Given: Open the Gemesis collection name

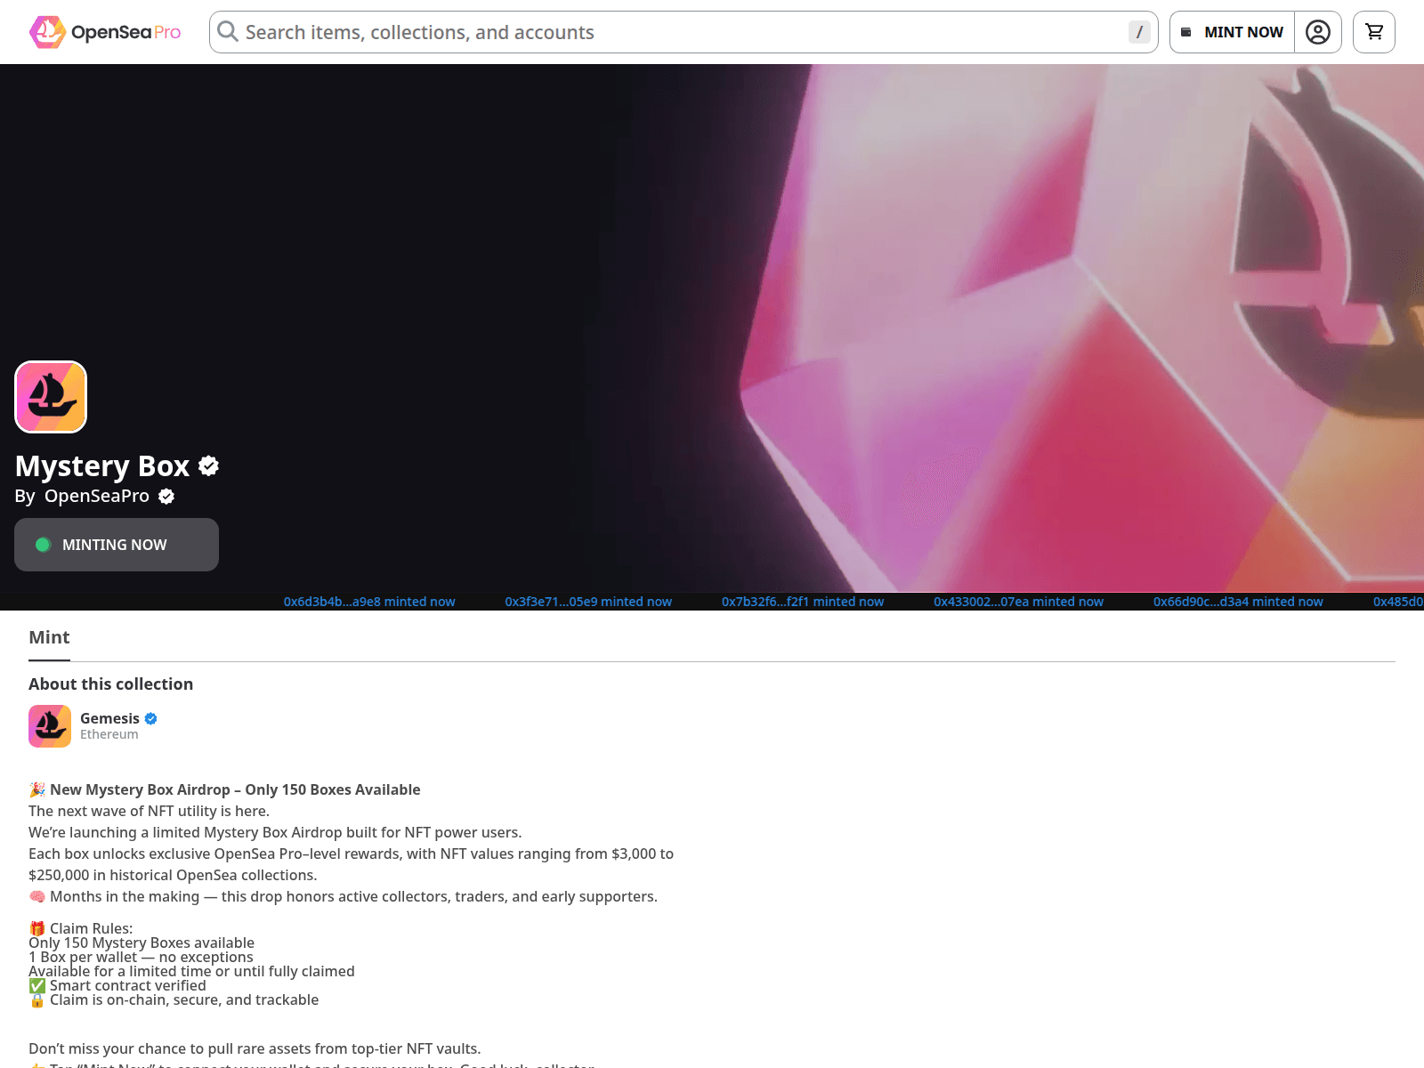Looking at the screenshot, I should point(109,718).
